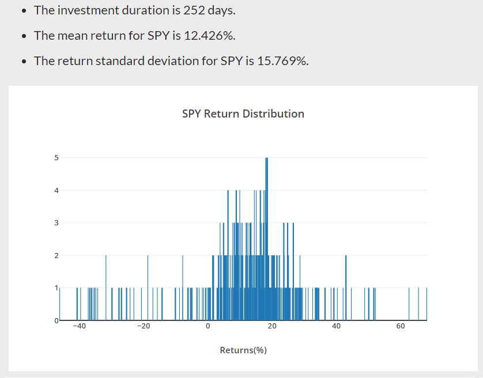Click the y-axis tick label 2
This screenshot has height=378, width=483.
(56, 255)
